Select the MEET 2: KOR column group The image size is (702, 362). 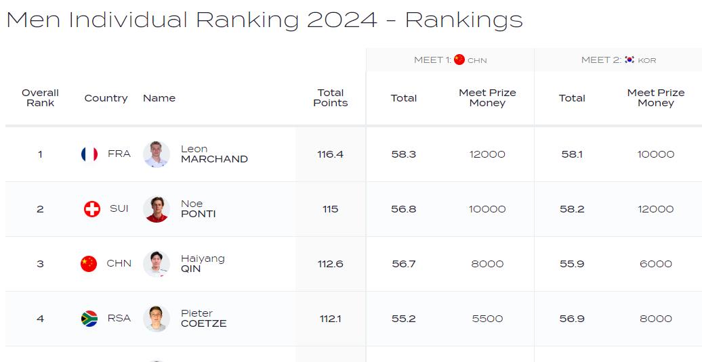coord(618,60)
